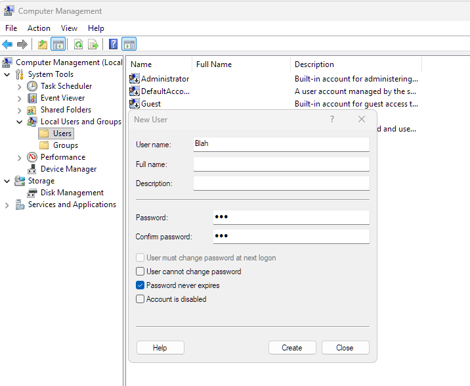Click the Groups folder icon
The image size is (470, 386).
pyautogui.click(x=44, y=145)
